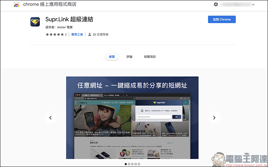
Task: Click the five-star rating
Action: click(x=55, y=34)
